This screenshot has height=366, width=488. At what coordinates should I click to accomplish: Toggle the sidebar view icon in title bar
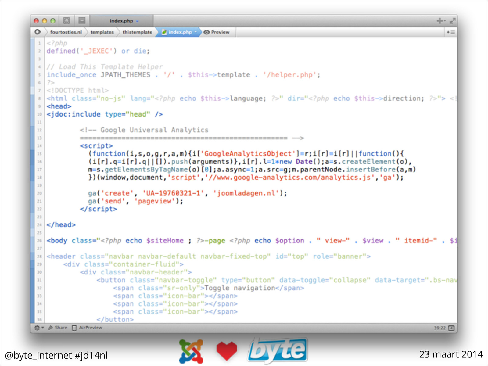[66, 20]
